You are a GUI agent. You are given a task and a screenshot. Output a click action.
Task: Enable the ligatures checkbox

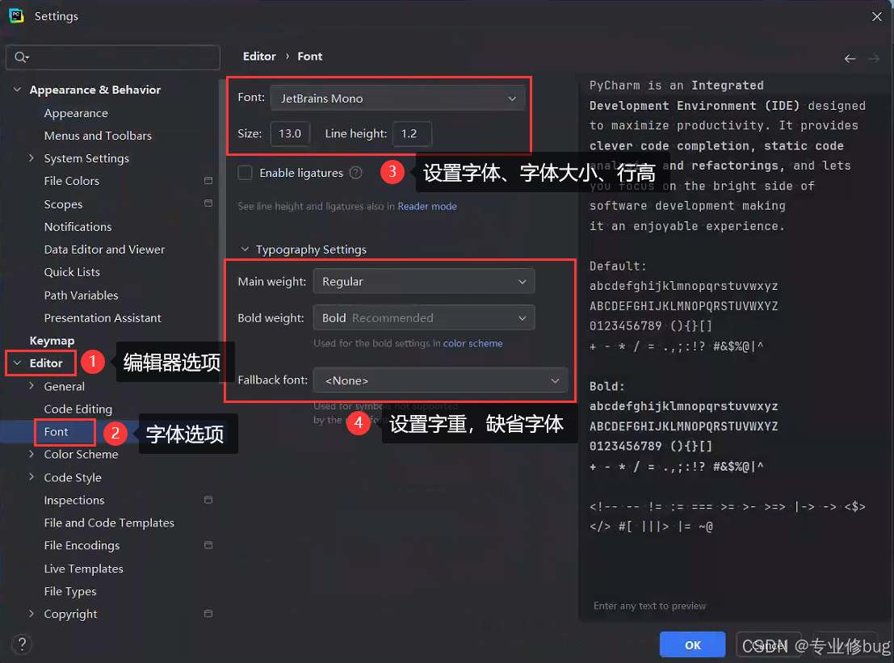[x=246, y=173]
